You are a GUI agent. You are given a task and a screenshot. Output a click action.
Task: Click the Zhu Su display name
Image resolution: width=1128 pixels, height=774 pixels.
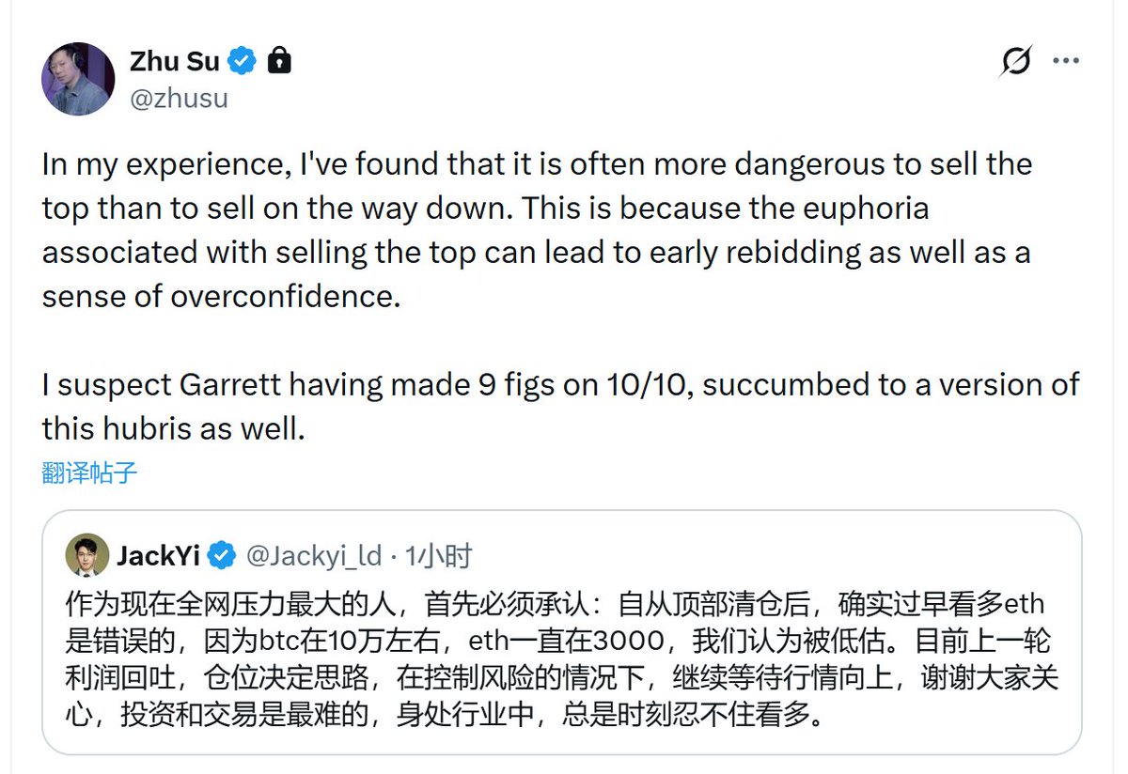point(174,62)
